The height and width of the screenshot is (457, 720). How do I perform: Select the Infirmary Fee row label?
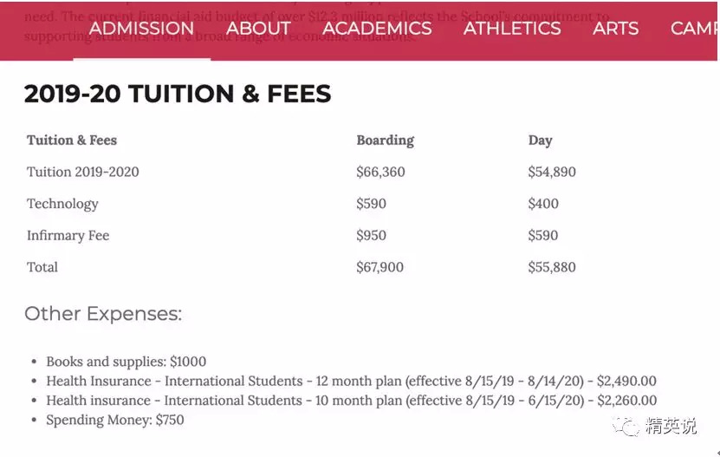click(x=68, y=235)
